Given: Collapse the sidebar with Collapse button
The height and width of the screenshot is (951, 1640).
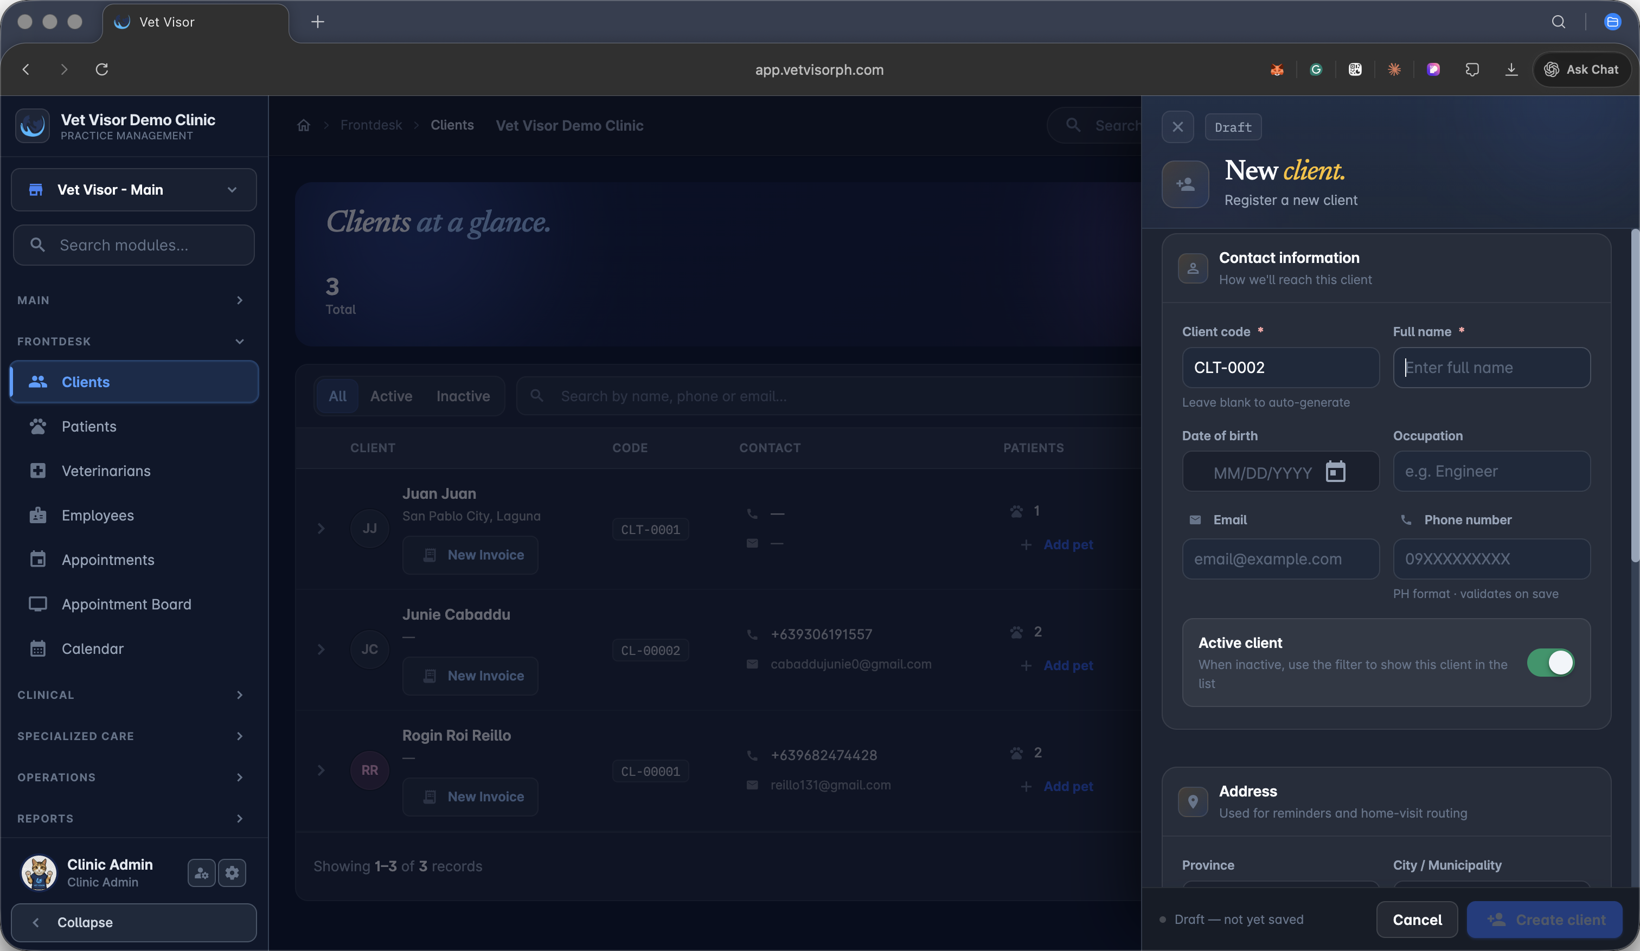Looking at the screenshot, I should [134, 922].
